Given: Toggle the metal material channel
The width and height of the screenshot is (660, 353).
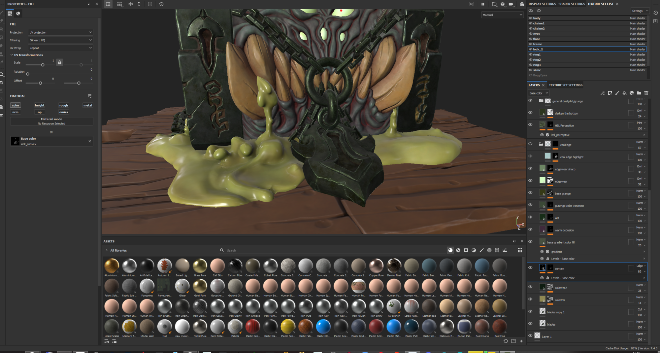Looking at the screenshot, I should coord(88,105).
